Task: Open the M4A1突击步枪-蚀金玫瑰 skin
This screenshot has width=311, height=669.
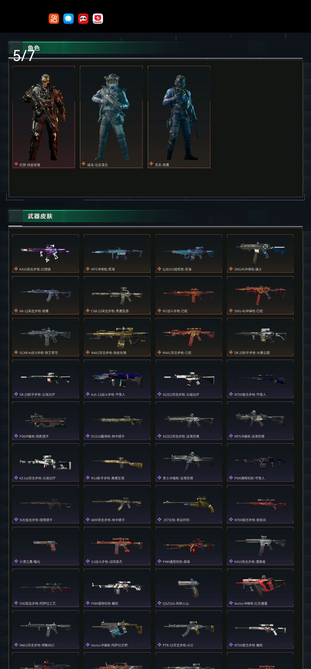Action: coord(117,337)
